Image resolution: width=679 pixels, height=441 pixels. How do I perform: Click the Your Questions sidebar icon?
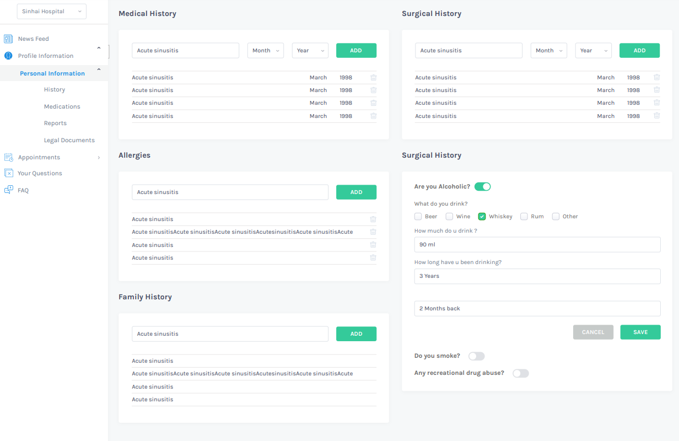8,173
